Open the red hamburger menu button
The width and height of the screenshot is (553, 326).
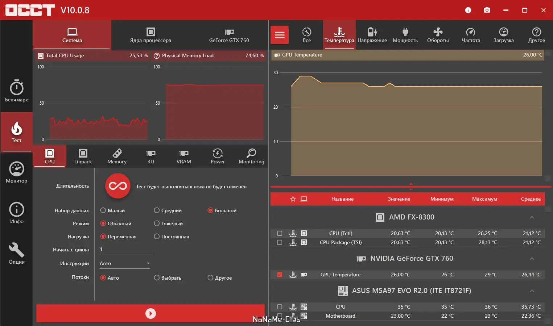tap(280, 35)
